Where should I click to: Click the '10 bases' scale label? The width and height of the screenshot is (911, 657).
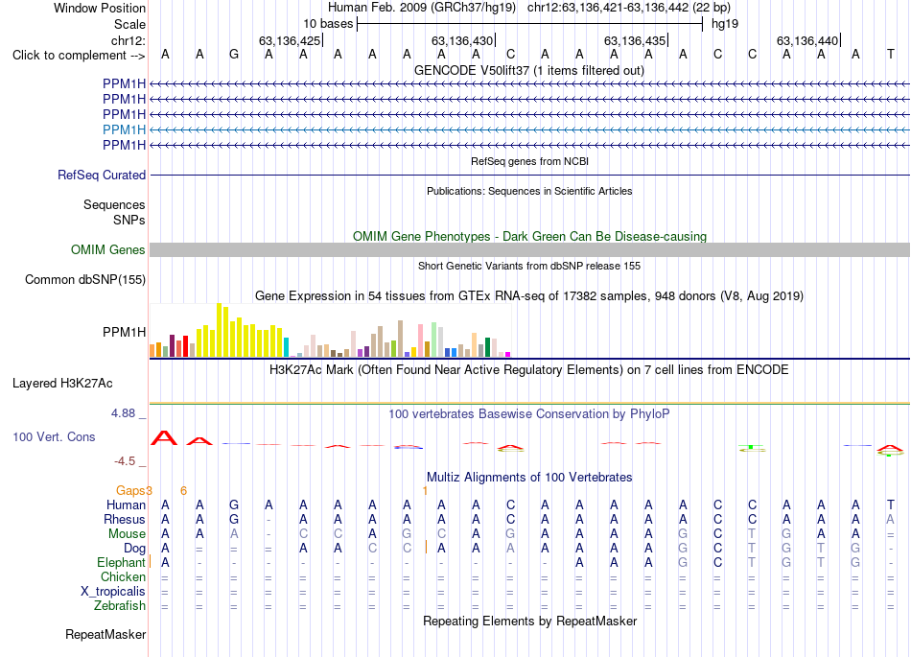coord(328,24)
